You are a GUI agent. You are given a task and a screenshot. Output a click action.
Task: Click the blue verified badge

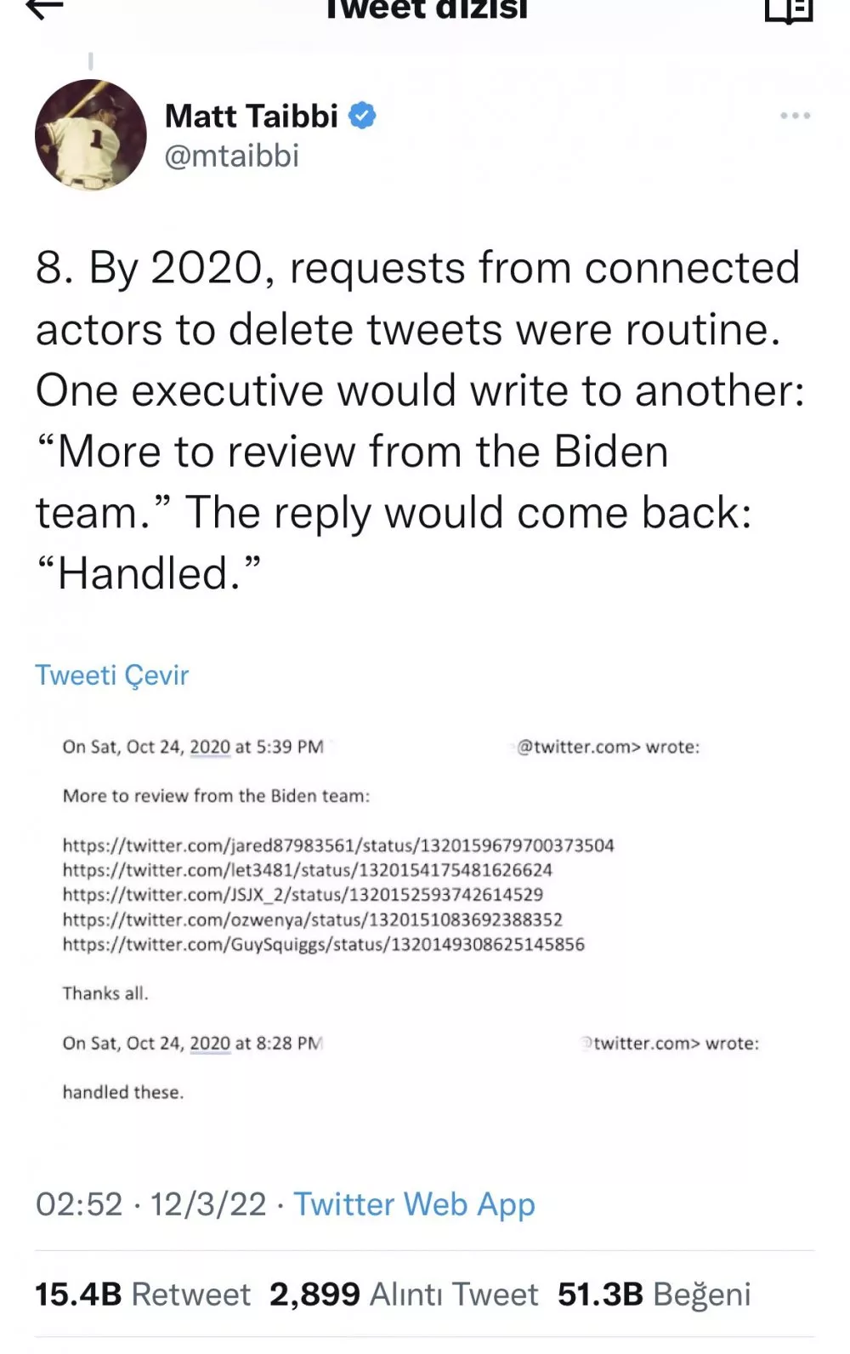tap(363, 116)
